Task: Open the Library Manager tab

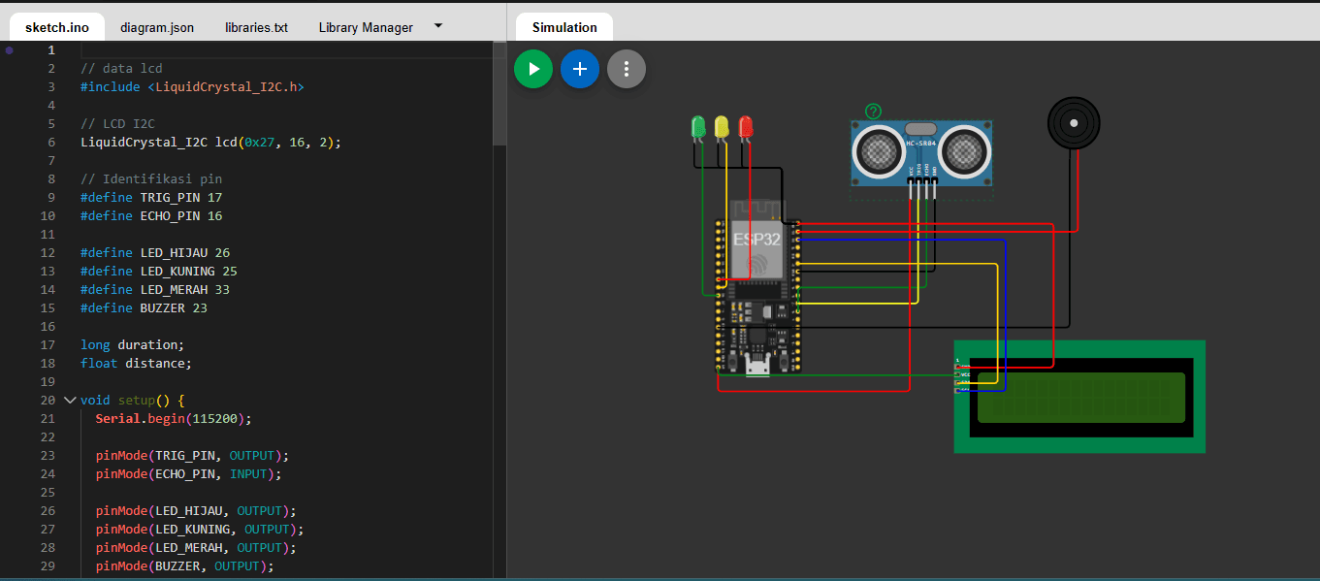Action: click(366, 27)
